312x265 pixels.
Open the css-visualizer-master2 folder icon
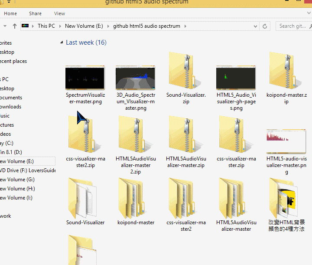click(183, 198)
